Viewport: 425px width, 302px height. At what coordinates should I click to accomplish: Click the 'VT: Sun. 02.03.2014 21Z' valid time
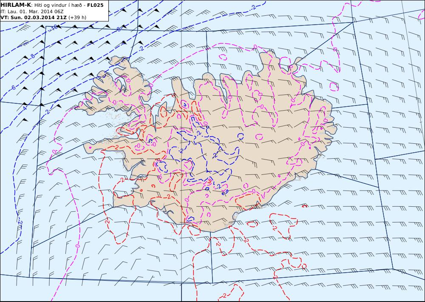click(x=34, y=17)
